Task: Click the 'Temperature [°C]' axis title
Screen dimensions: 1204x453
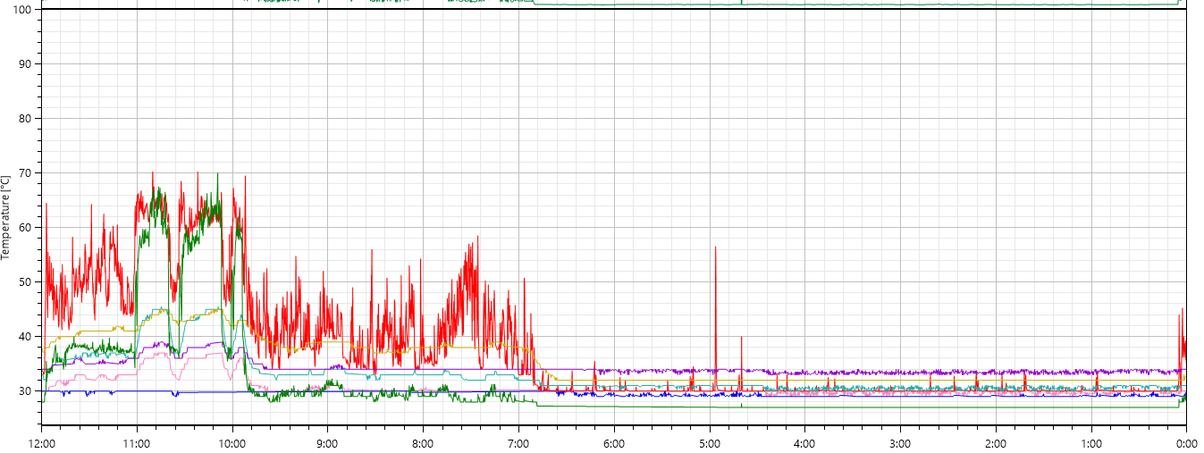Action: [x=5, y=217]
